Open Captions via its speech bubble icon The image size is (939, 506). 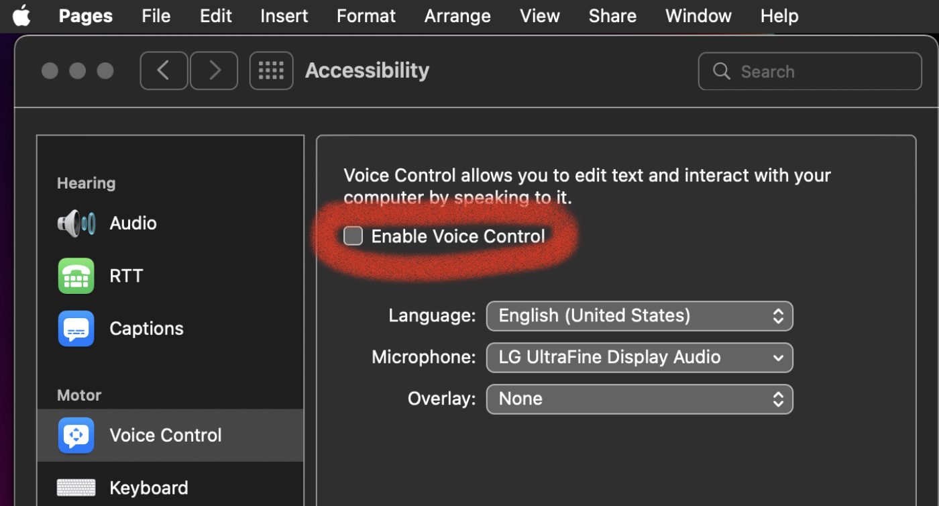tap(76, 328)
